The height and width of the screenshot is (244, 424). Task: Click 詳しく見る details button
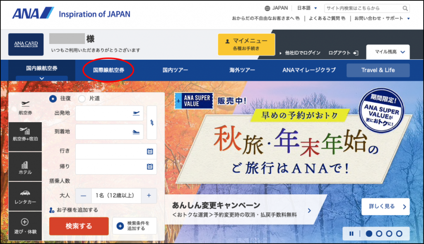click(x=385, y=207)
